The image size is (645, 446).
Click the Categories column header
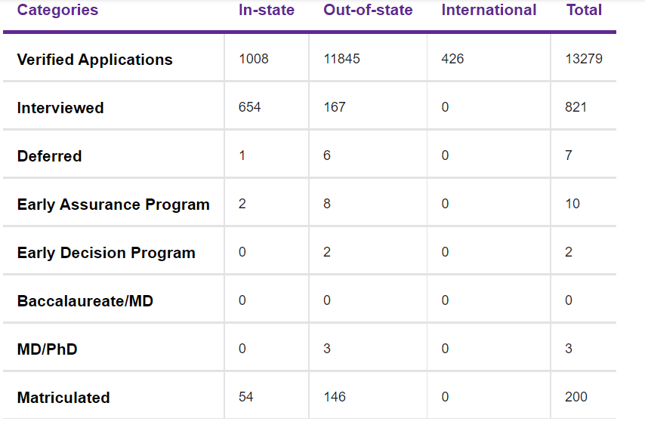[57, 11]
